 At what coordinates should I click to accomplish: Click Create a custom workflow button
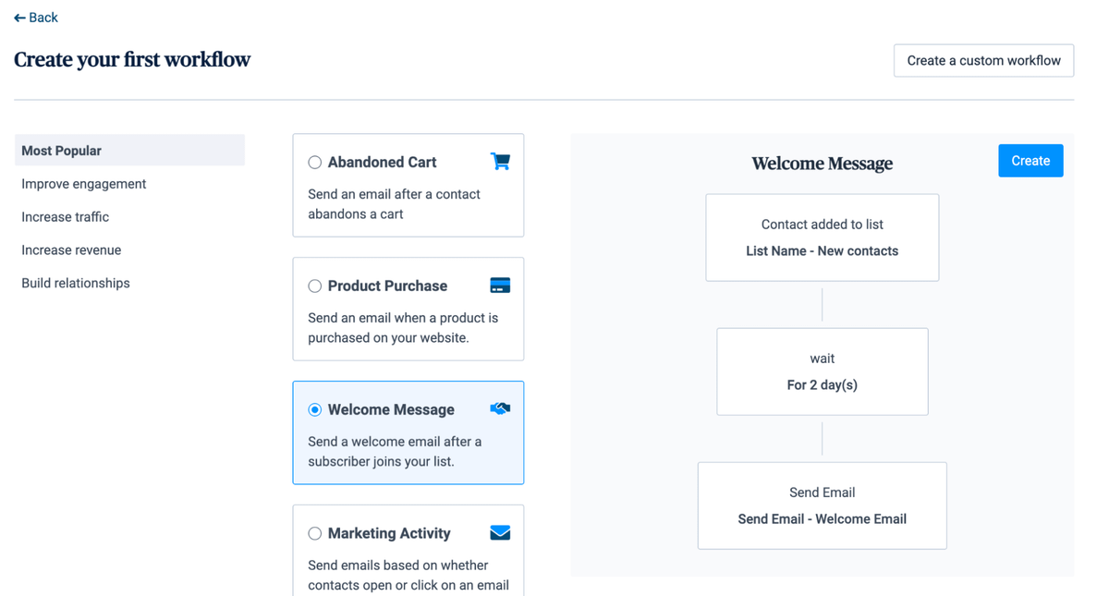983,61
